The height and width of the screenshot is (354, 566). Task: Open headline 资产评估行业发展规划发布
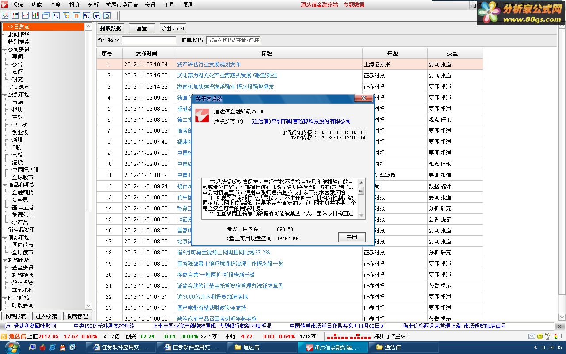[209, 65]
